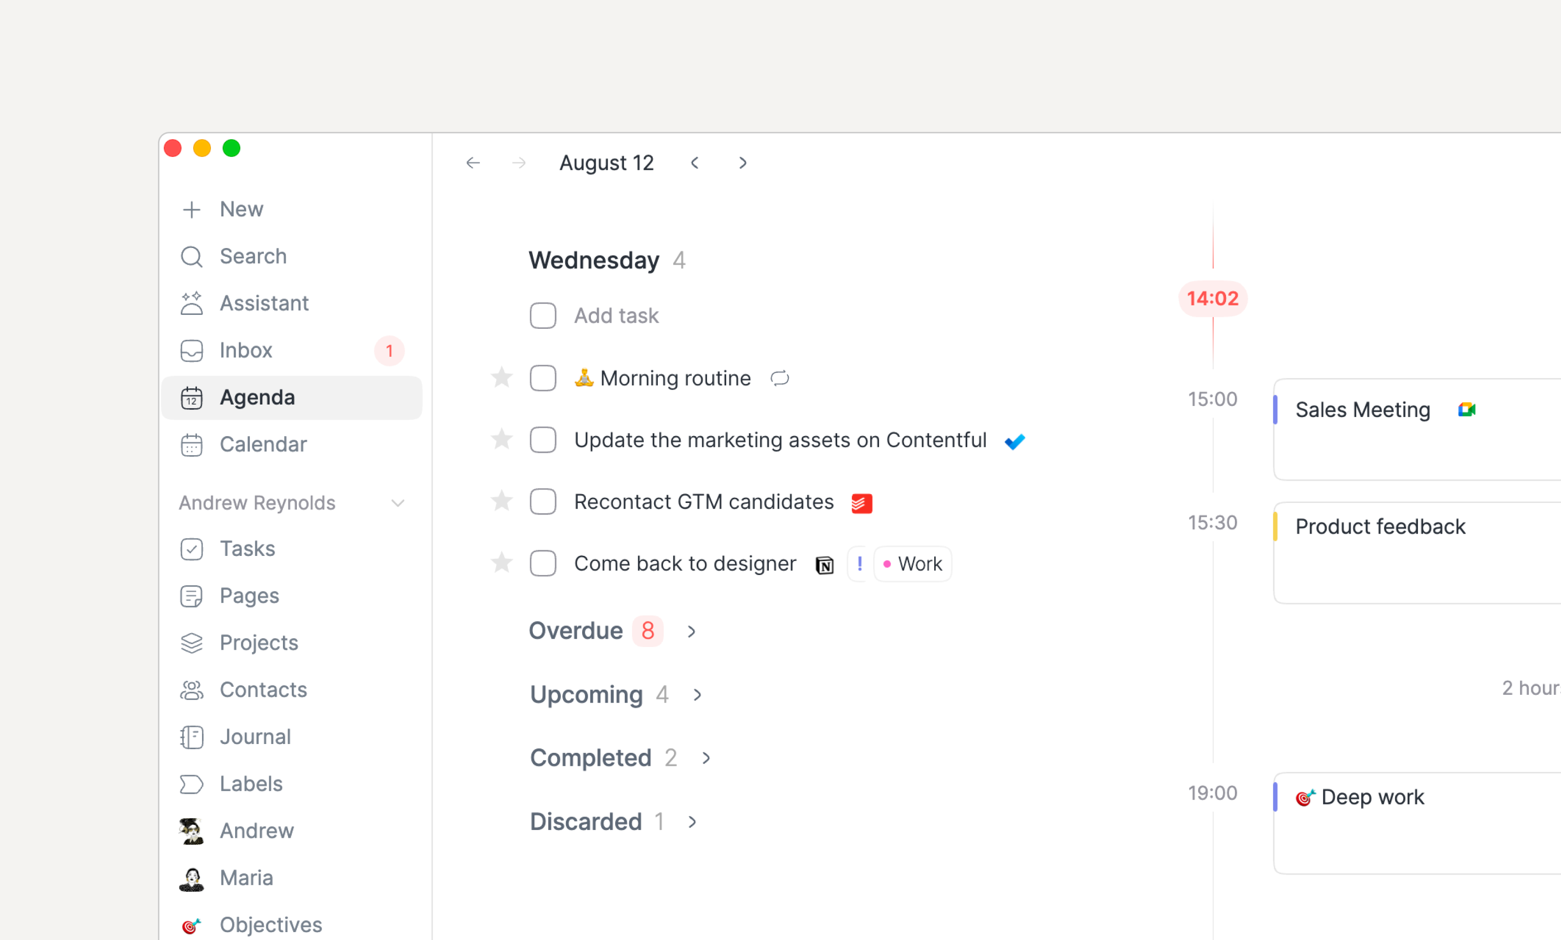
Task: Expand the Completed section
Action: (706, 757)
